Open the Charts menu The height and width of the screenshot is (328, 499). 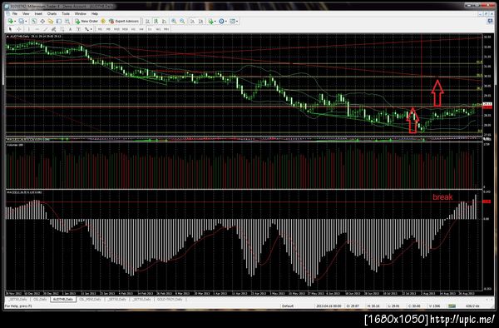click(x=52, y=13)
